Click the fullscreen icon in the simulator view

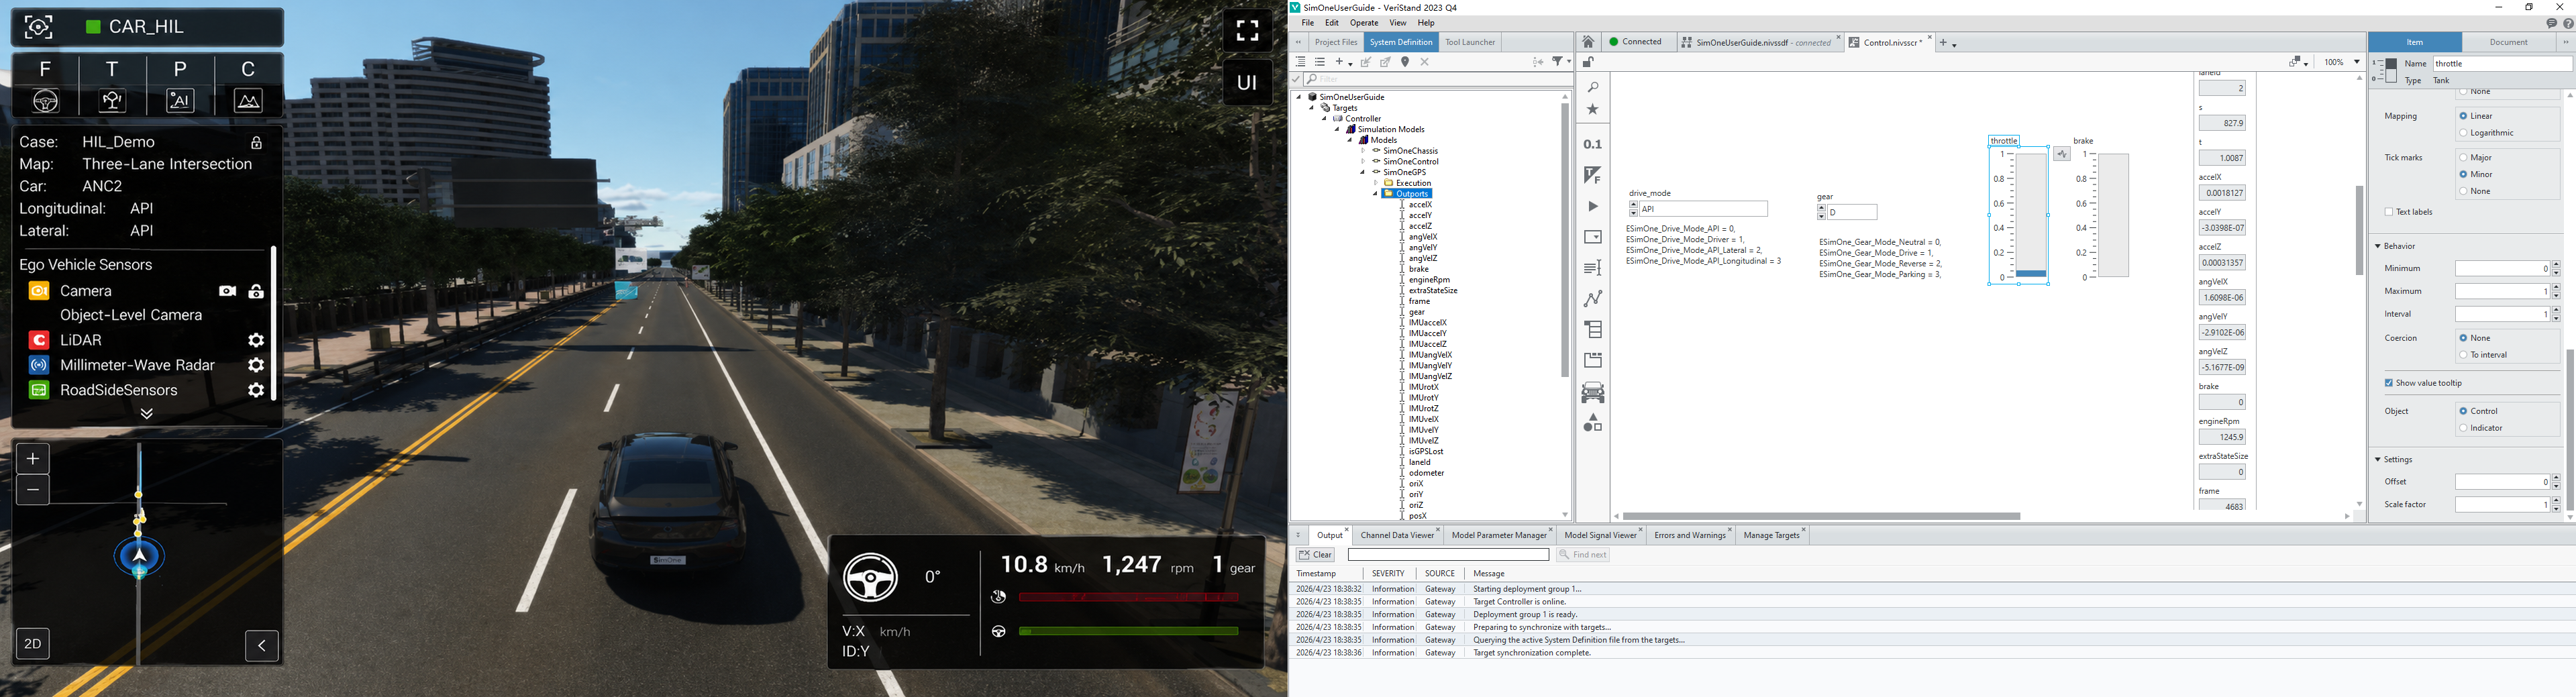pos(1247,31)
